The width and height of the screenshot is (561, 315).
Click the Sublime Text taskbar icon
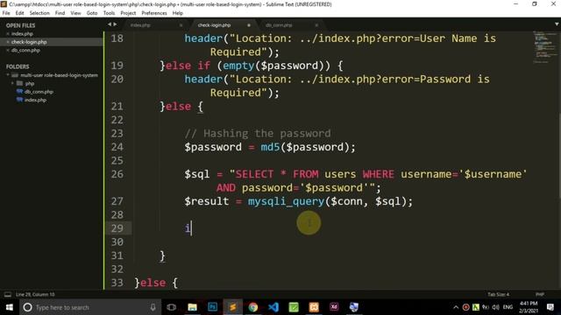pyautogui.click(x=232, y=307)
